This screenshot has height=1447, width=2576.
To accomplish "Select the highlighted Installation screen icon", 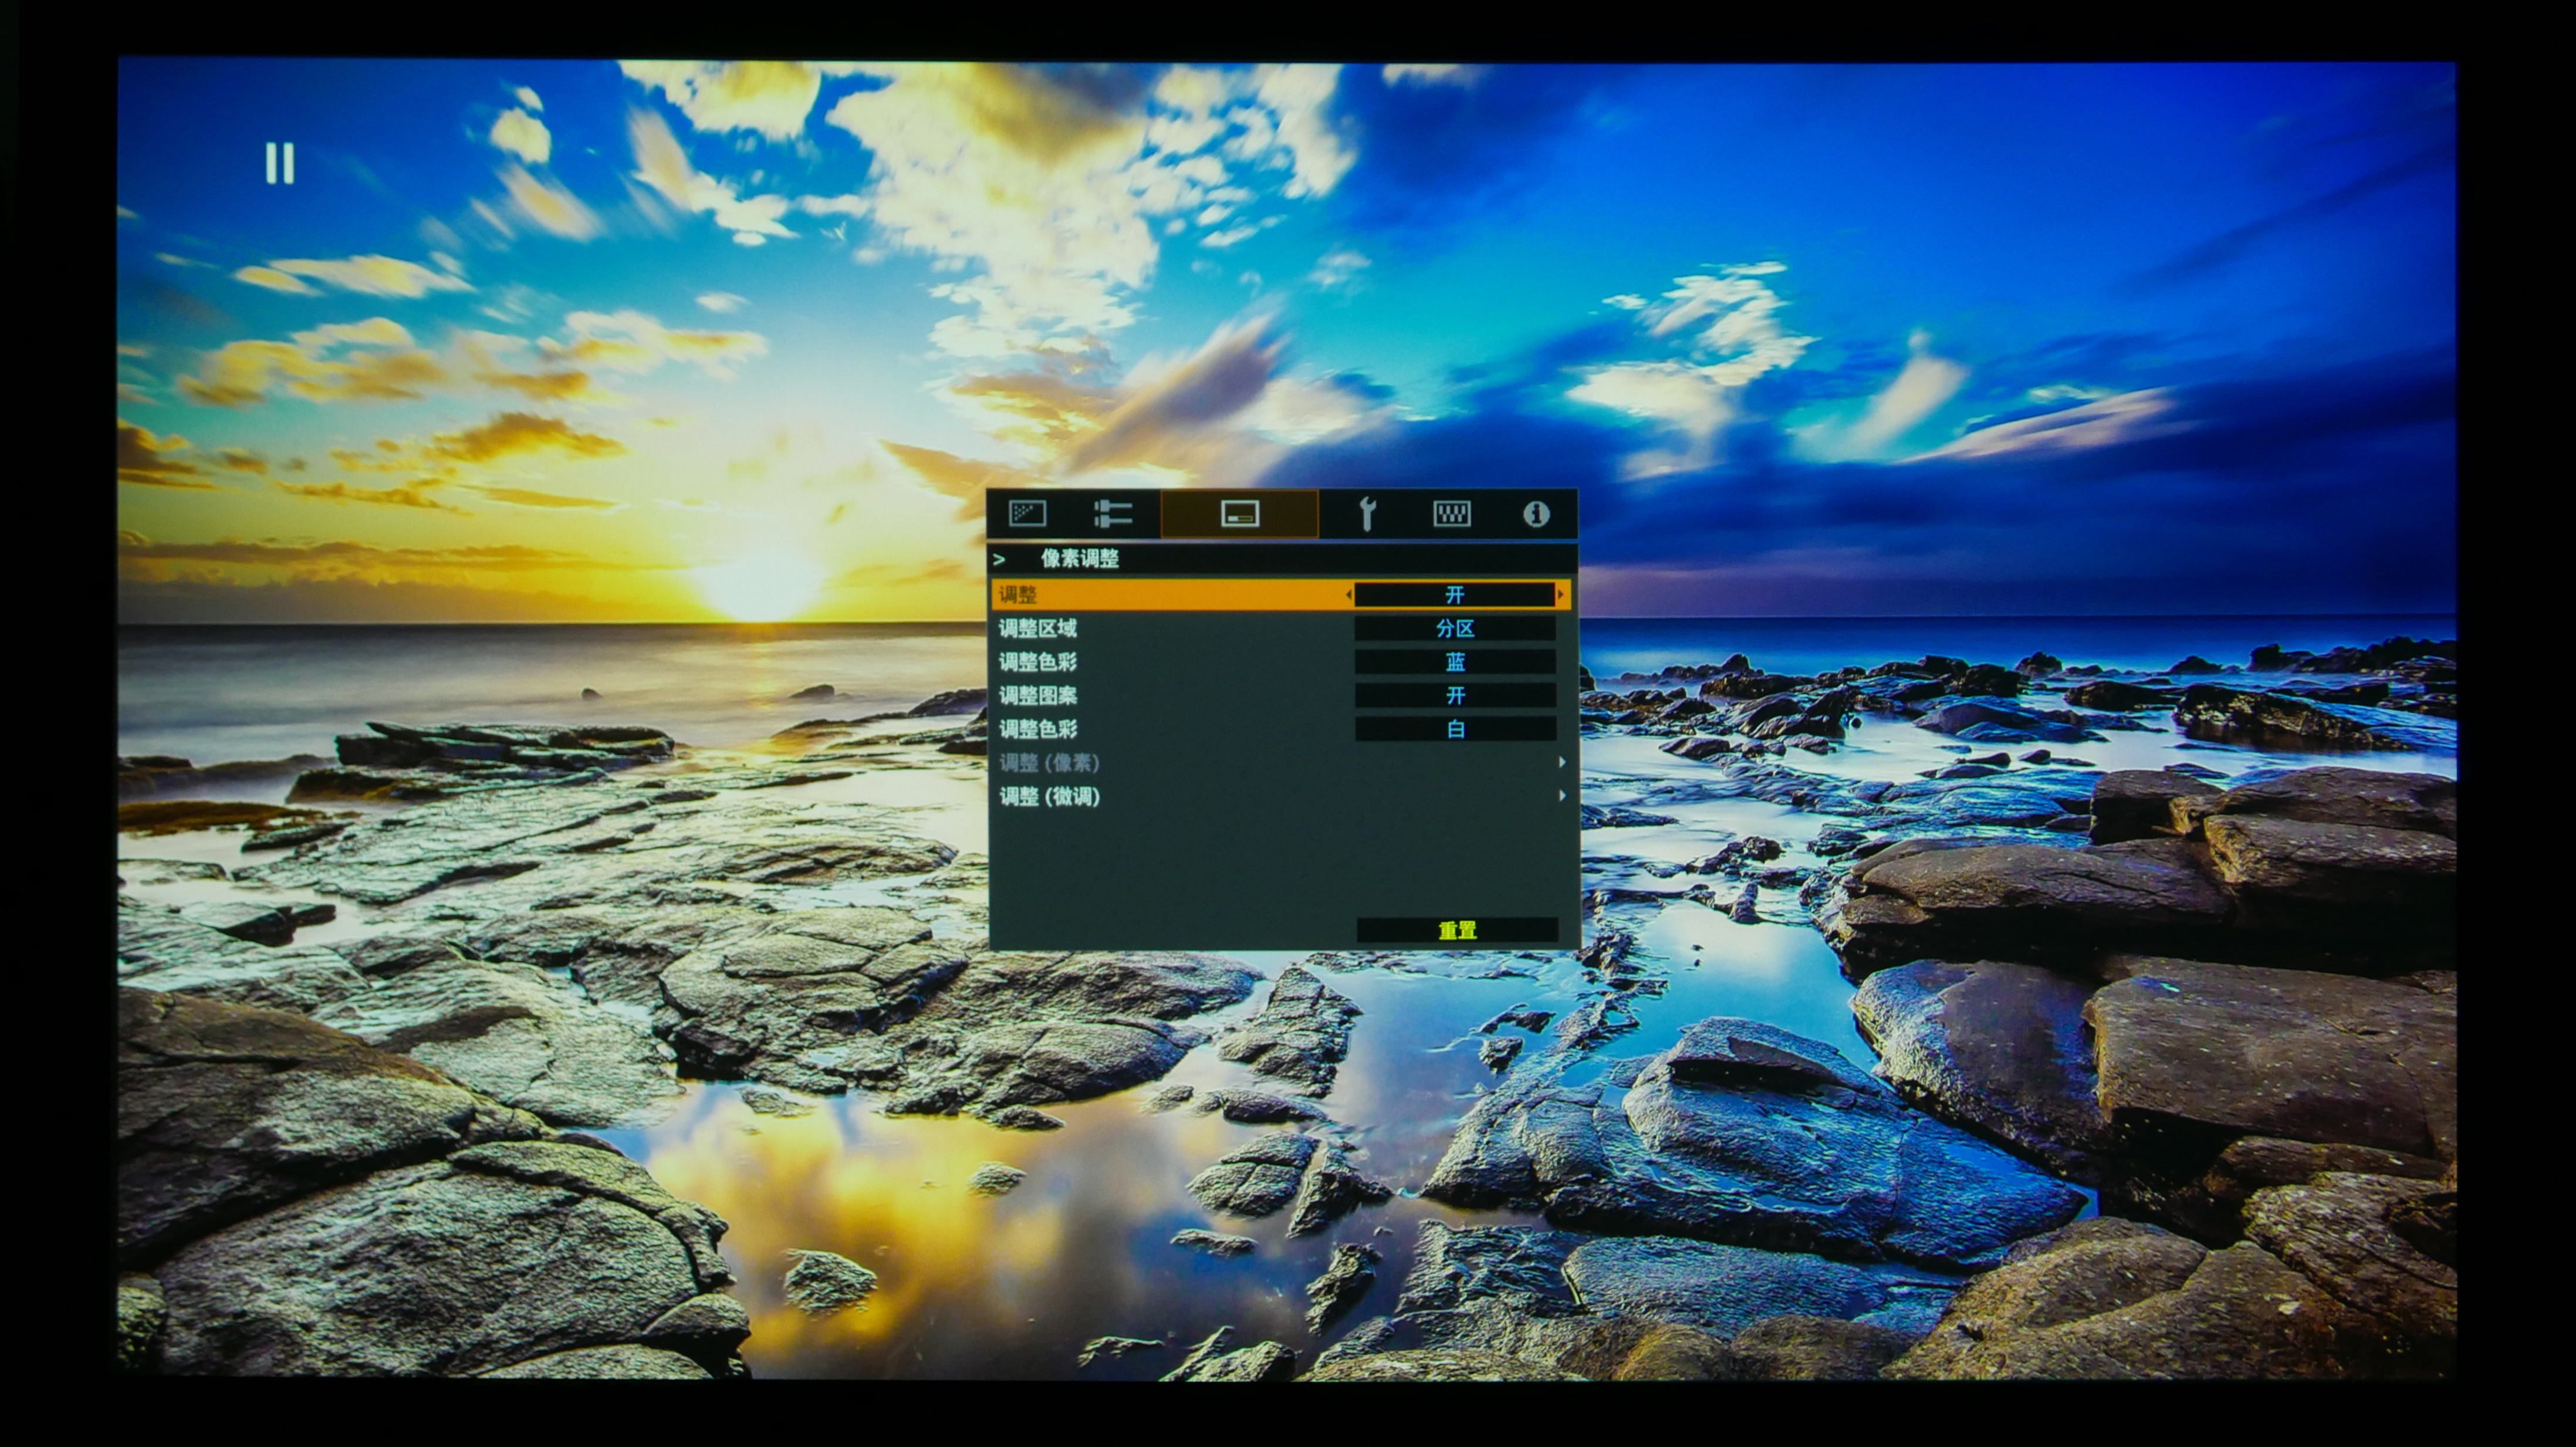I will click(x=1240, y=514).
